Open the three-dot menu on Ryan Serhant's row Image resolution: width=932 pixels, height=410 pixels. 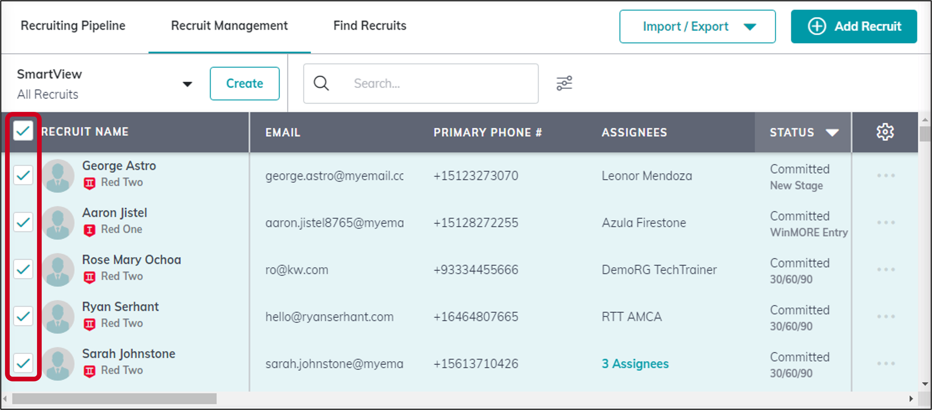886,317
